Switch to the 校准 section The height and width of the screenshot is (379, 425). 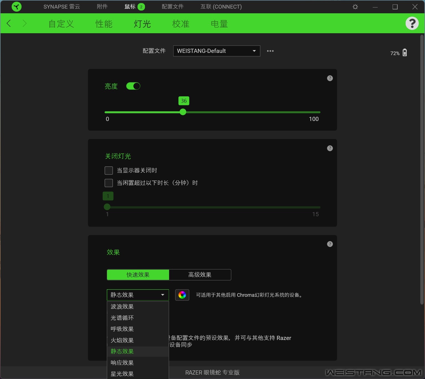pyautogui.click(x=181, y=24)
